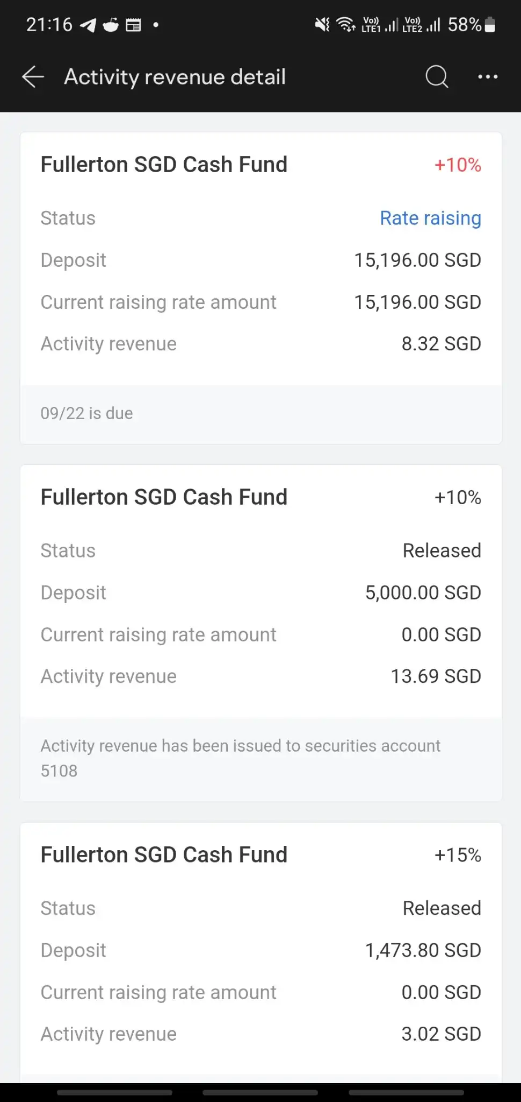The height and width of the screenshot is (1102, 521).
Task: Tap the 1,473.80 SGD deposit amount
Action: (423, 950)
